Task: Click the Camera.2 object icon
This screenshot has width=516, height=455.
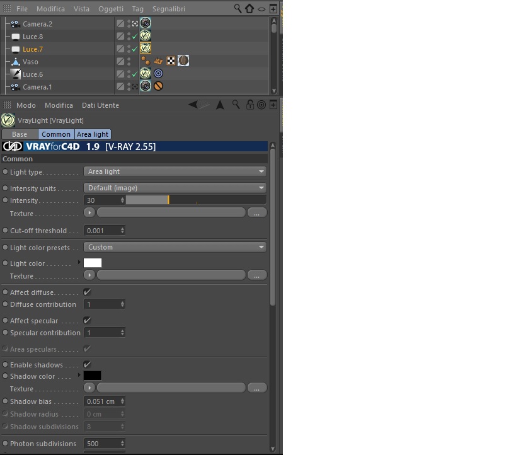Action: (15, 24)
